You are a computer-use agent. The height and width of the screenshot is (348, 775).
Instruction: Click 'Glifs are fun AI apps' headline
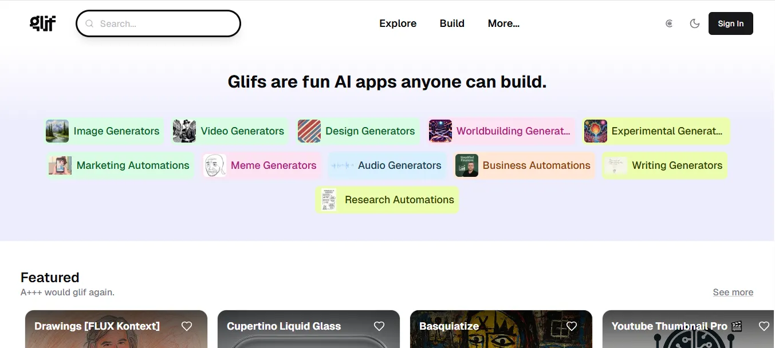387,82
